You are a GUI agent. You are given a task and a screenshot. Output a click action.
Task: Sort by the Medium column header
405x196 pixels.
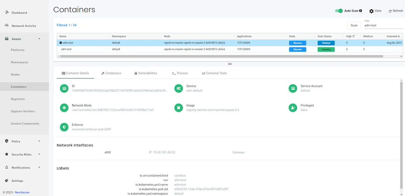pos(368,36)
